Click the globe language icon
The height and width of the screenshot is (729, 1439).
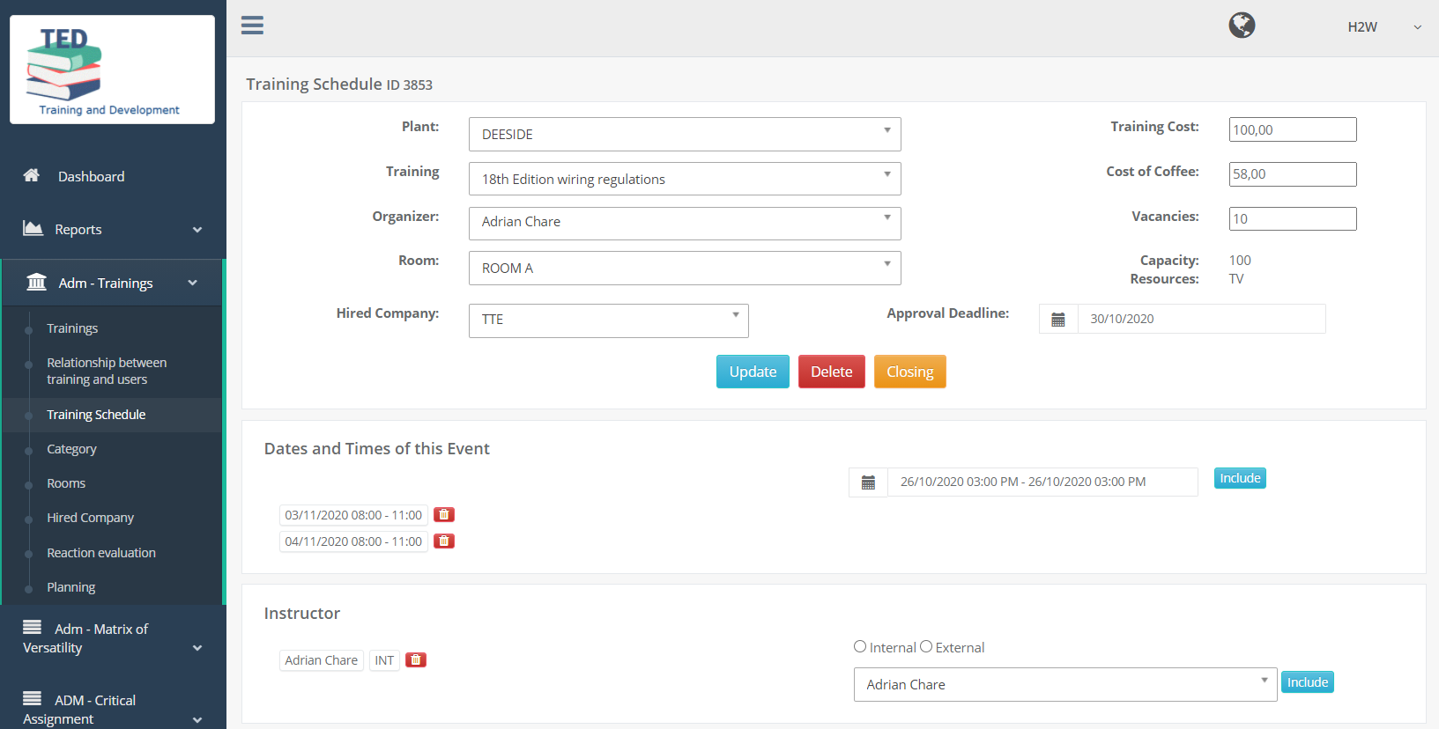point(1242,26)
